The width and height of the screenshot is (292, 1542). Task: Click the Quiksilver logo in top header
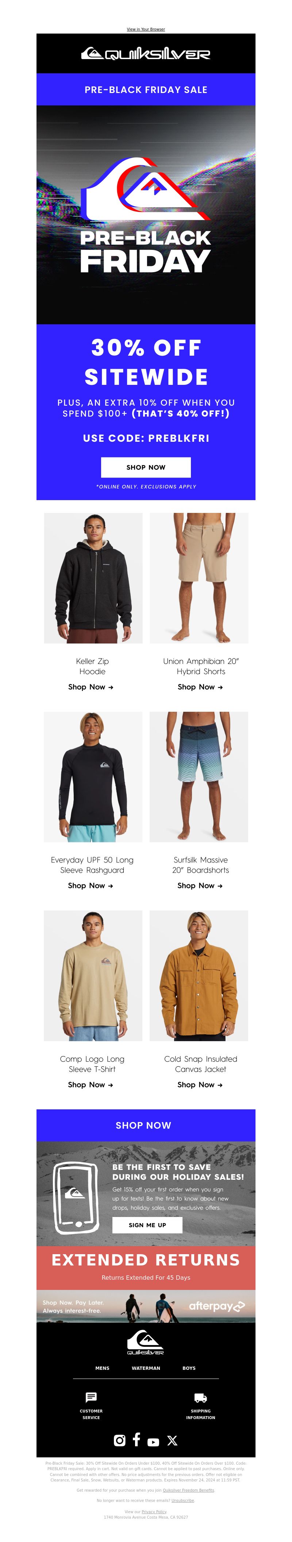click(146, 53)
